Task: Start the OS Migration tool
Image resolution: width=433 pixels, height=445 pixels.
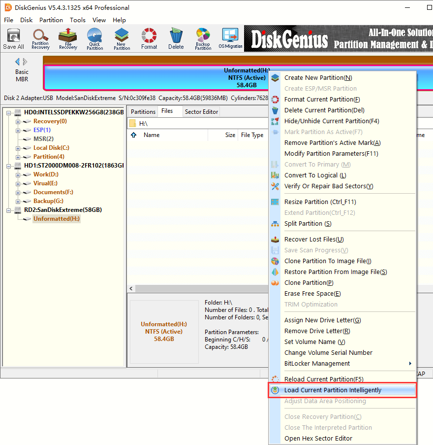Action: 230,39
